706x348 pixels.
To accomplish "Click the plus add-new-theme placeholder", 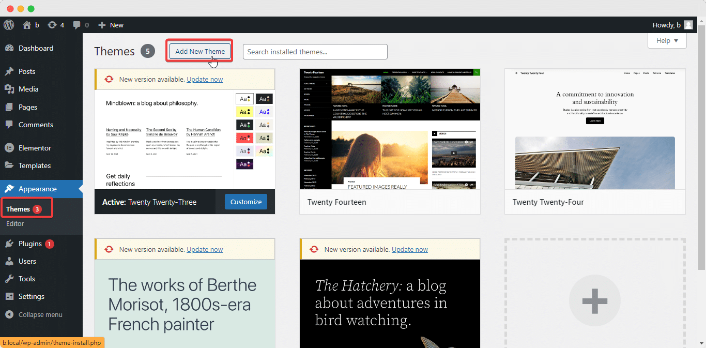I will tap(595, 300).
